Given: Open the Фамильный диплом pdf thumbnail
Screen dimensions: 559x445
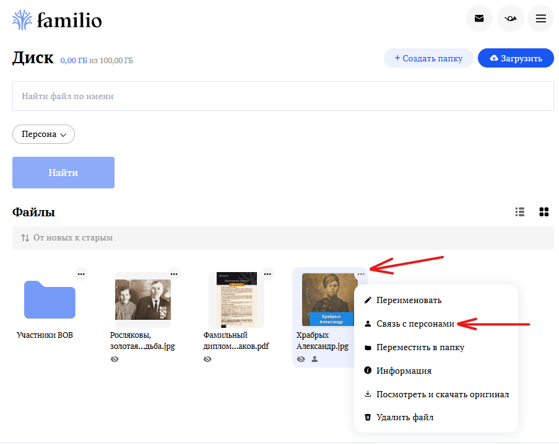Looking at the screenshot, I should pos(236,299).
